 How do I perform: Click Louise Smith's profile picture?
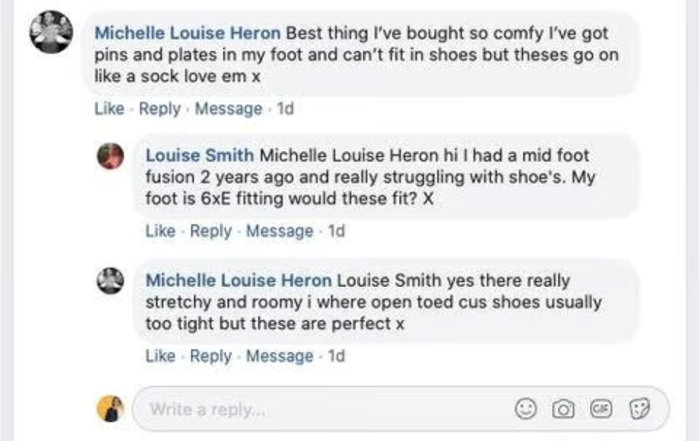(111, 156)
